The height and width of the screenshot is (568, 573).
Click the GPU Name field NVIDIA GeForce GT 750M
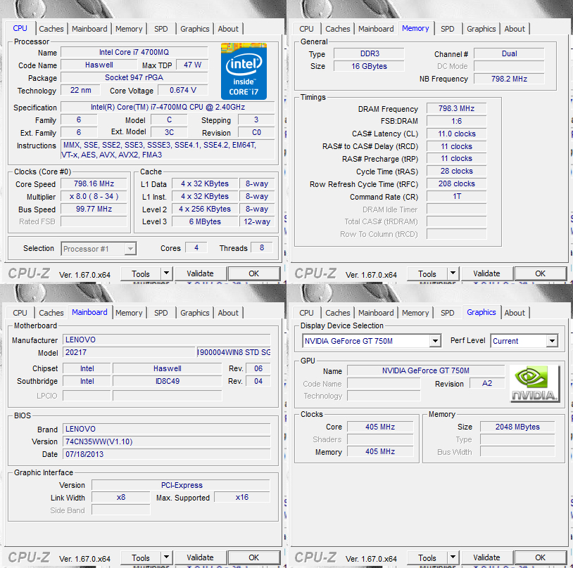426,370
